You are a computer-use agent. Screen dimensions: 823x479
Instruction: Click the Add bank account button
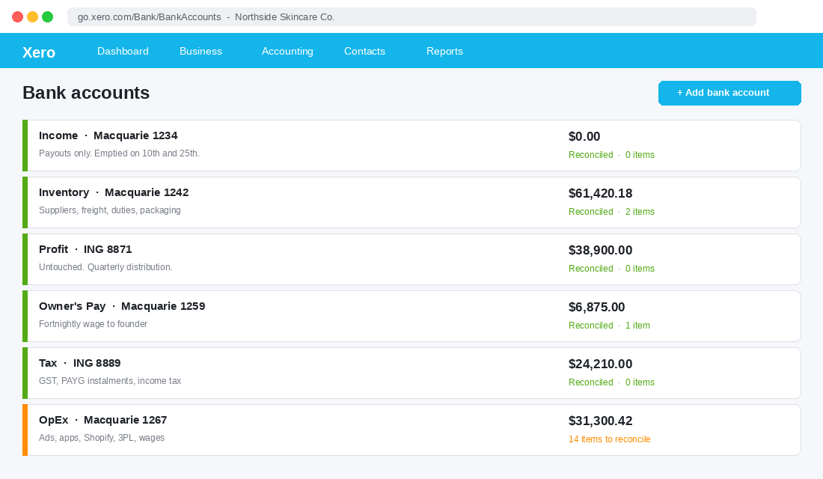[x=729, y=93]
